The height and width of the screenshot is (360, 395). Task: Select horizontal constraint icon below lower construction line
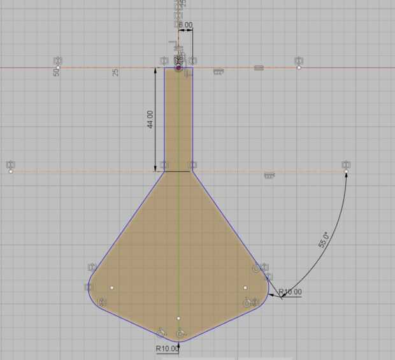point(269,175)
